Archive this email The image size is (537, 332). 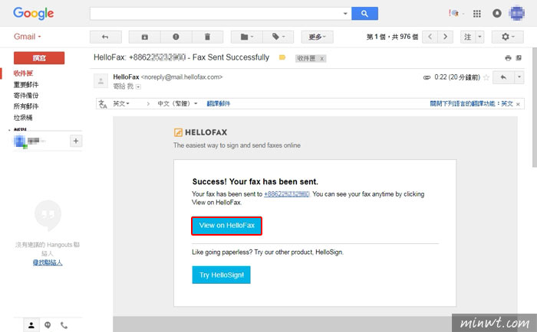click(x=144, y=37)
